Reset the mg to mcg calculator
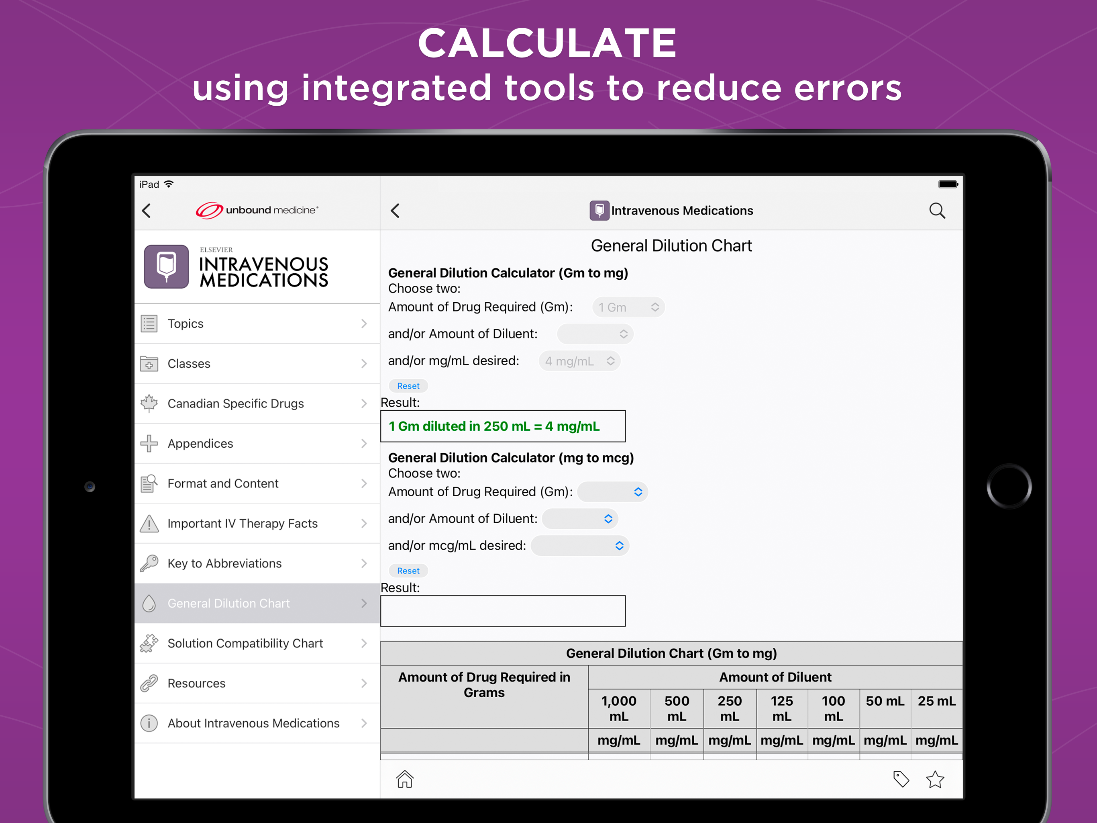Viewport: 1097px width, 823px height. tap(408, 571)
